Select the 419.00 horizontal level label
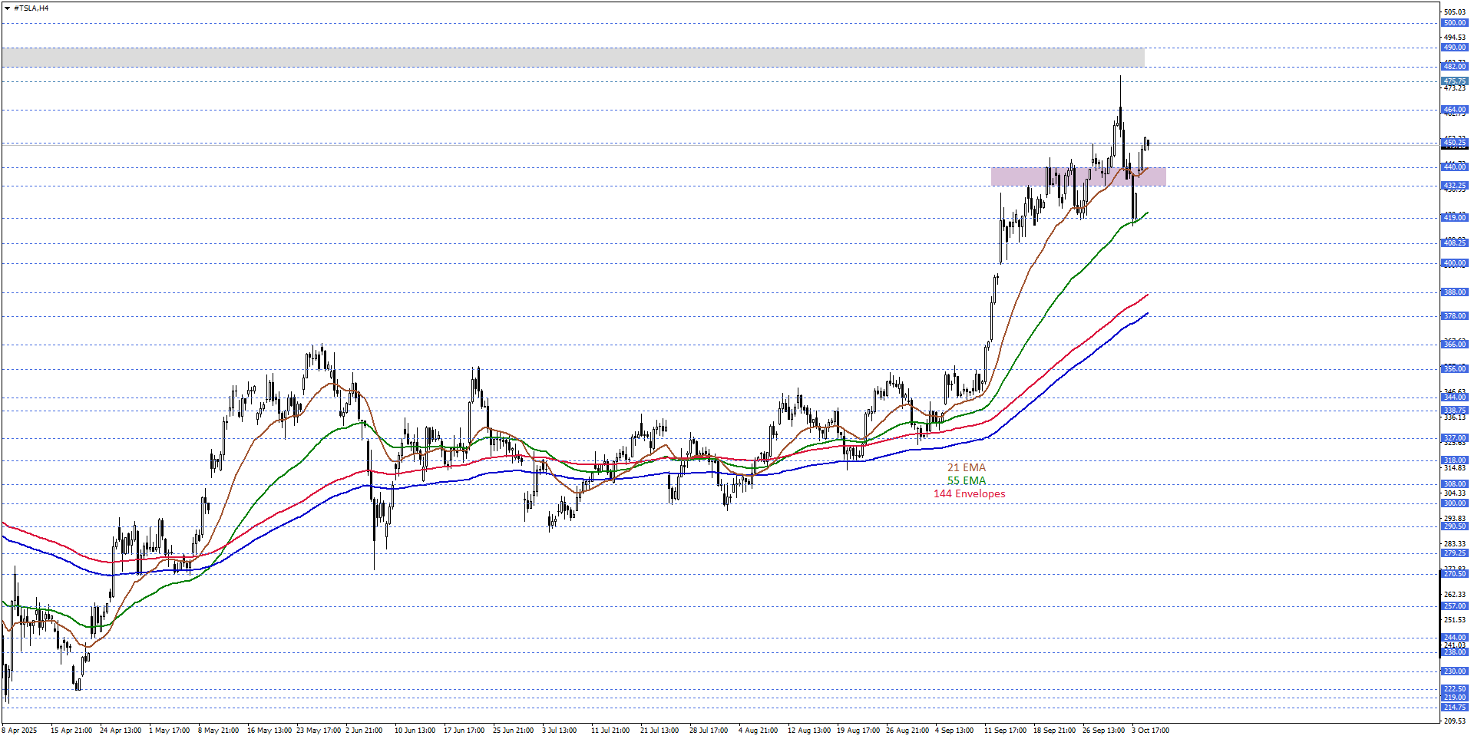Screen dimensions: 1471x739 (1454, 218)
